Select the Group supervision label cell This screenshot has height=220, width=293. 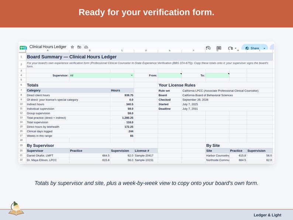pos(68,113)
